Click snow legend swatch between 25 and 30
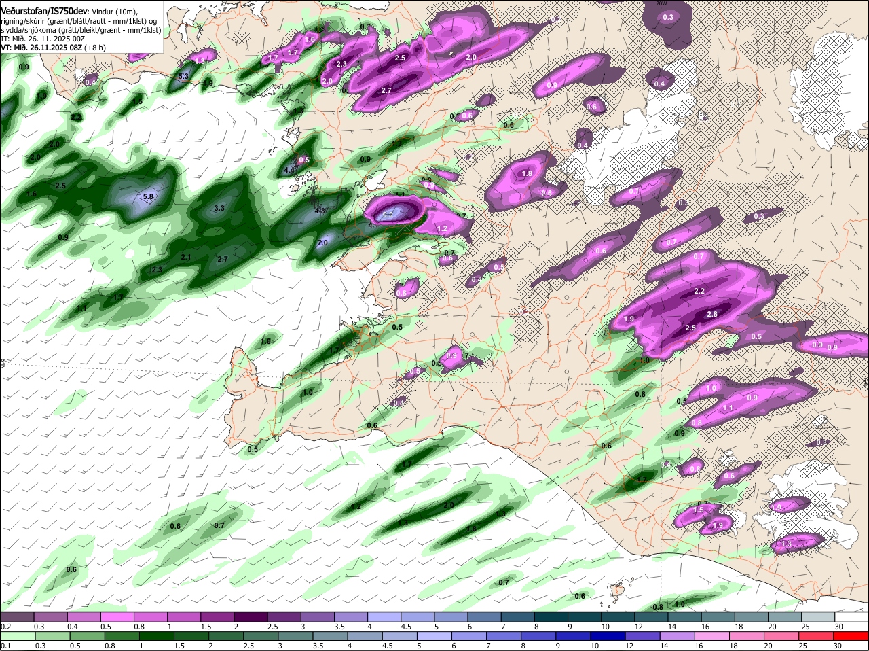The width and height of the screenshot is (869, 651). [x=819, y=616]
